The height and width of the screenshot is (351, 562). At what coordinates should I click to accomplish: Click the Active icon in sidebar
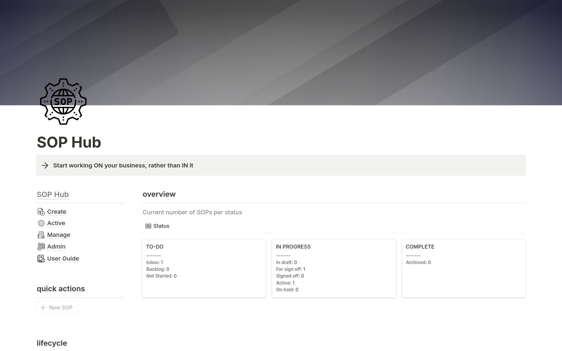41,223
